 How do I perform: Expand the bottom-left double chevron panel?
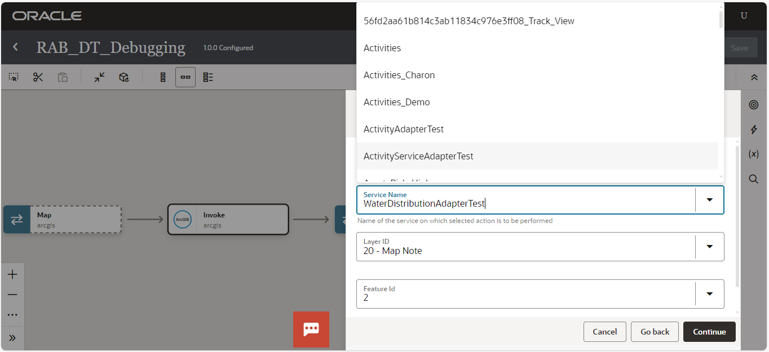point(12,338)
